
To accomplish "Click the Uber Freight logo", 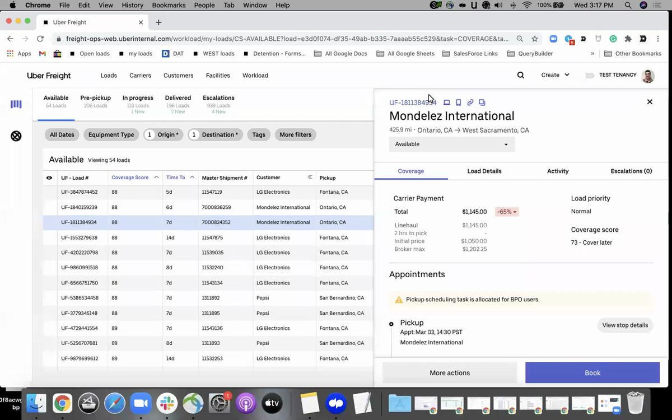I will pos(49,76).
